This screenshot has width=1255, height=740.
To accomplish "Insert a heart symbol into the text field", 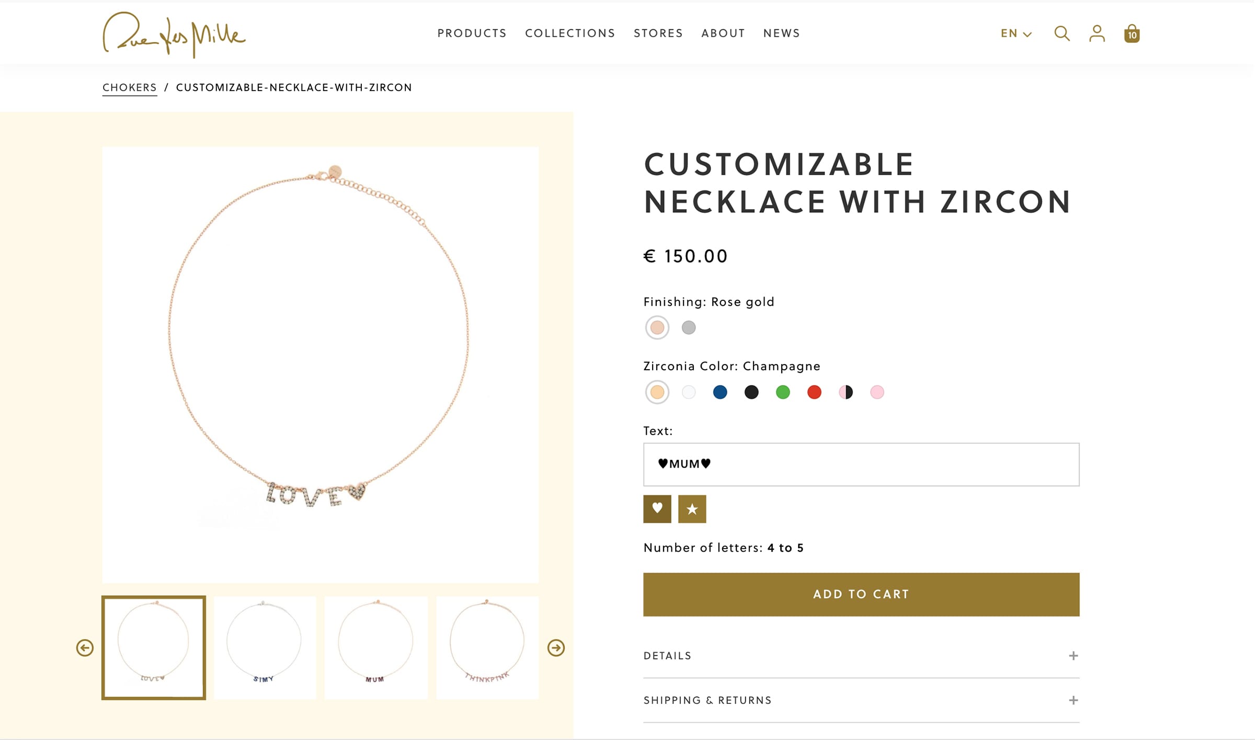I will coord(657,509).
